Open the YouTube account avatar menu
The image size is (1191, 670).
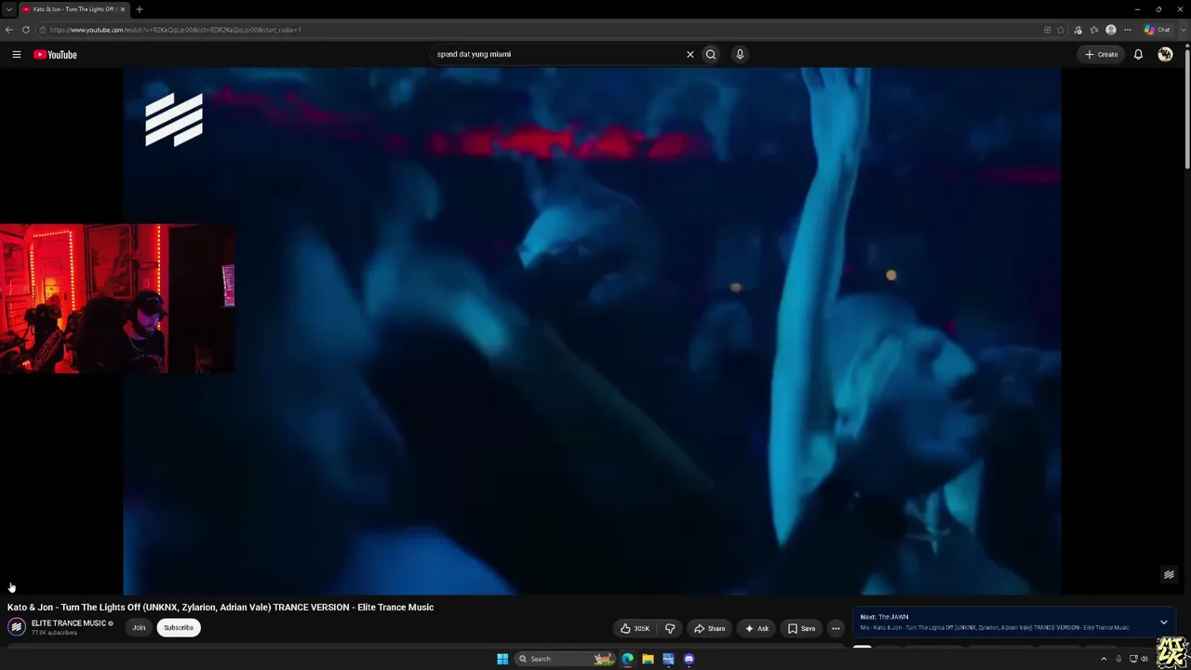(1165, 55)
